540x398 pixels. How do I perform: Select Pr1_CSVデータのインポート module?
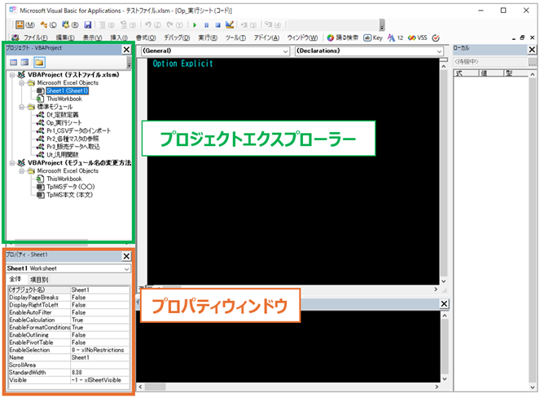tap(78, 130)
